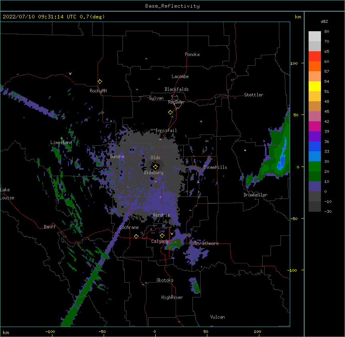Click the white plus marker west of Drumheller
This screenshot has width=345, height=337.
coord(245,150)
